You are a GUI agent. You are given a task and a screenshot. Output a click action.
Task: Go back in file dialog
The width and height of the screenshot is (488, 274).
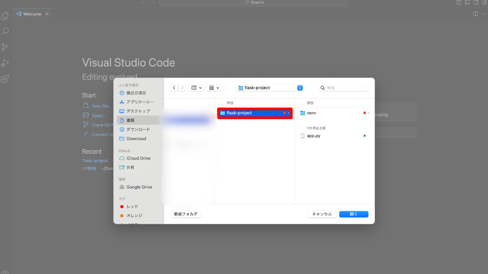tap(174, 88)
